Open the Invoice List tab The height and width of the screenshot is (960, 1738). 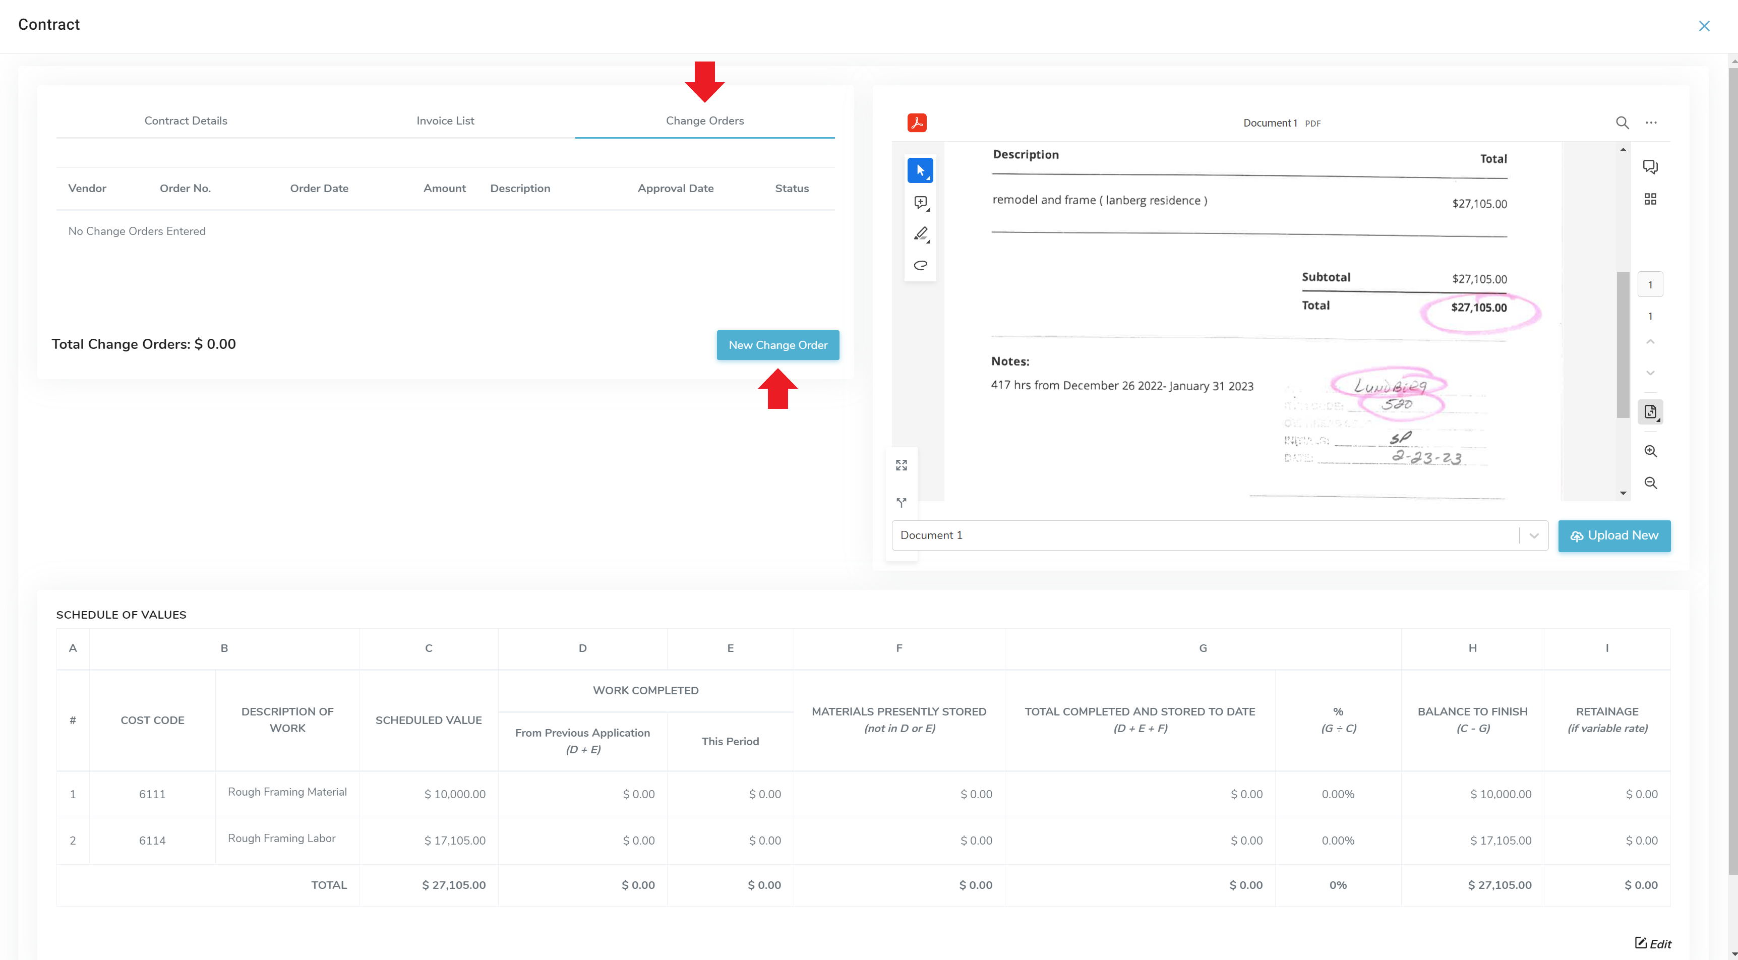[x=445, y=121]
